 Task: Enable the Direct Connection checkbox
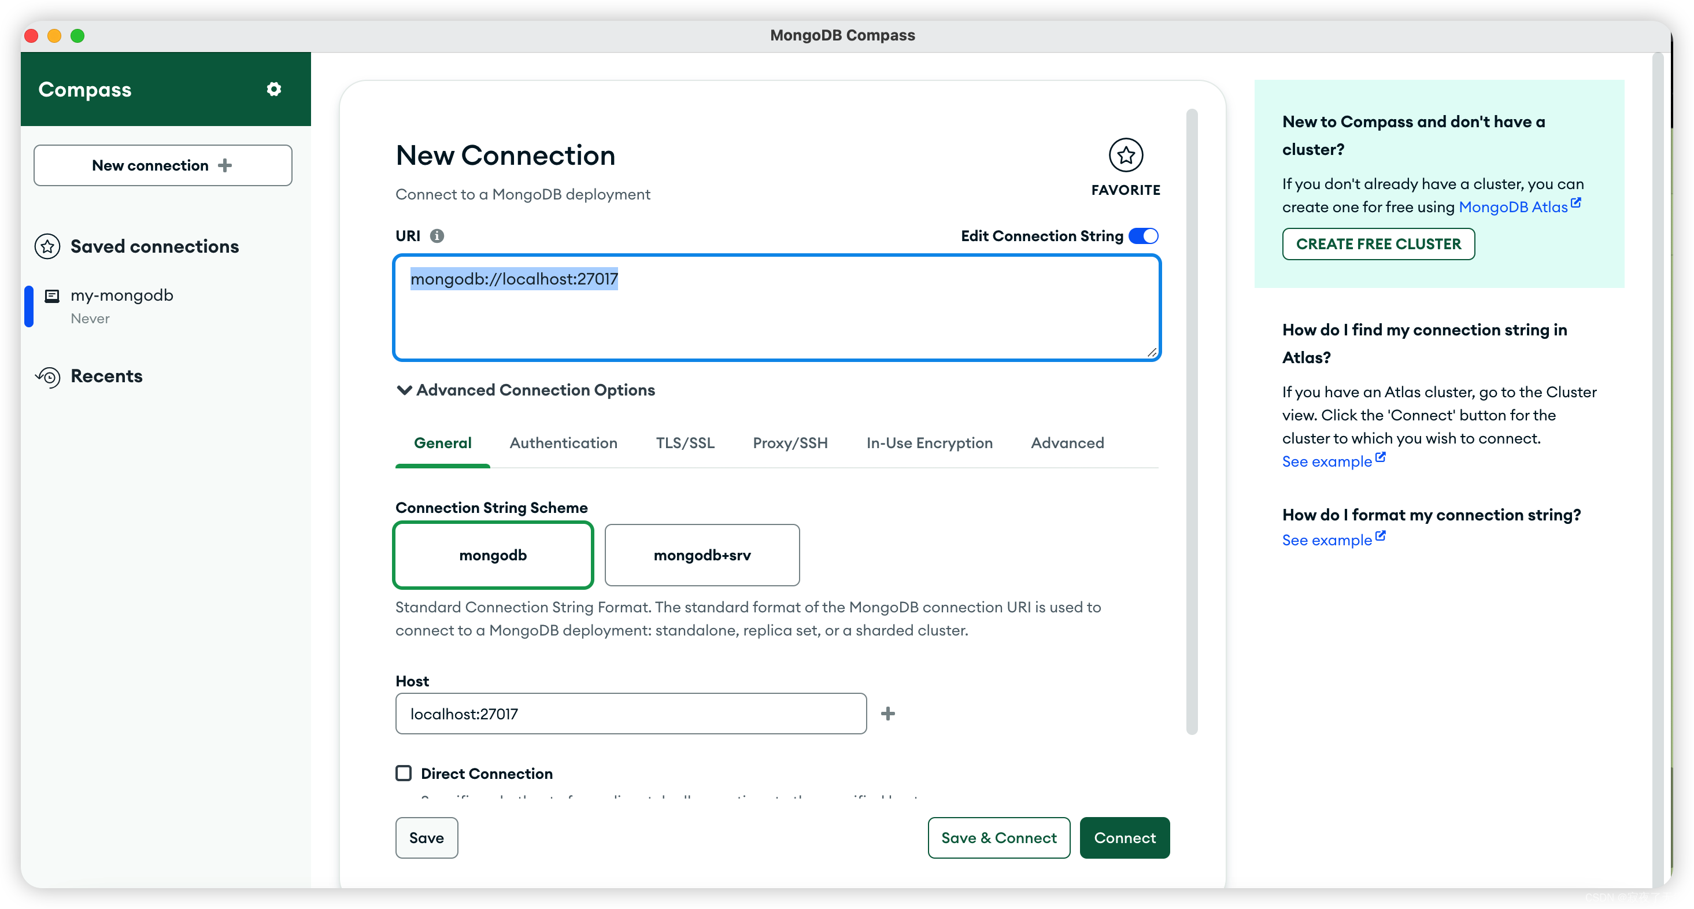coord(403,773)
